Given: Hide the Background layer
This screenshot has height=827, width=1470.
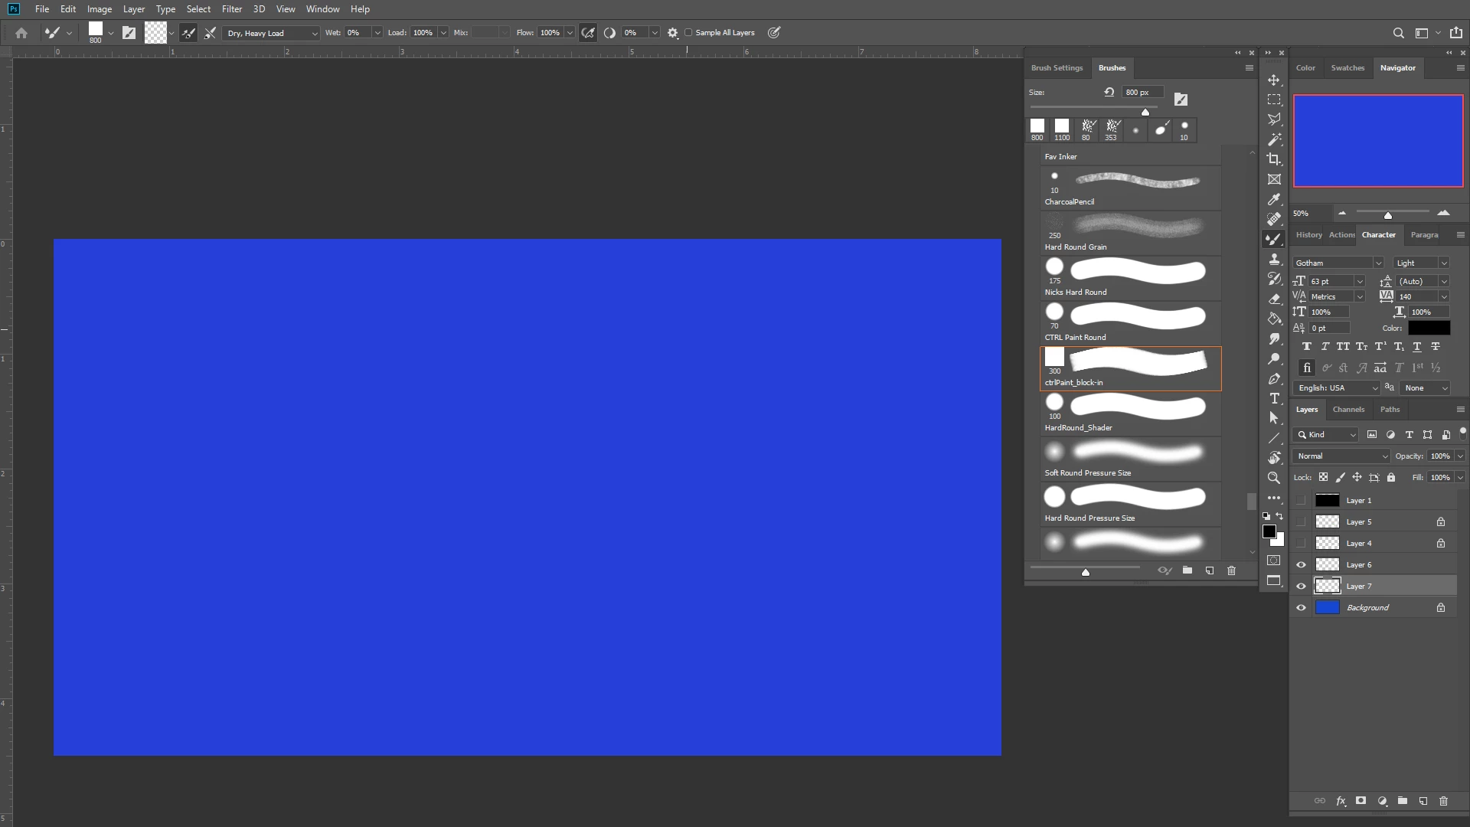Looking at the screenshot, I should coord(1301,608).
